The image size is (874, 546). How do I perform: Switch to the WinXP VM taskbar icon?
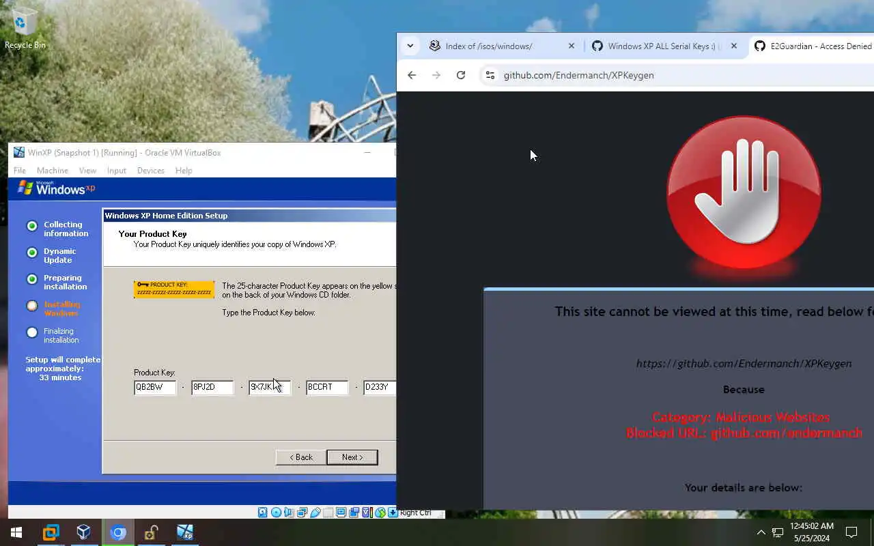[x=185, y=532]
